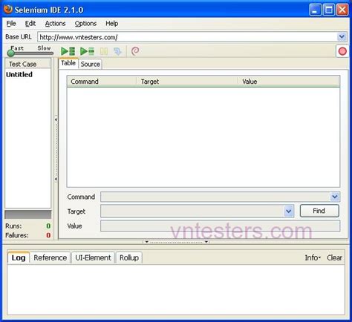Clear the log output

point(334,257)
